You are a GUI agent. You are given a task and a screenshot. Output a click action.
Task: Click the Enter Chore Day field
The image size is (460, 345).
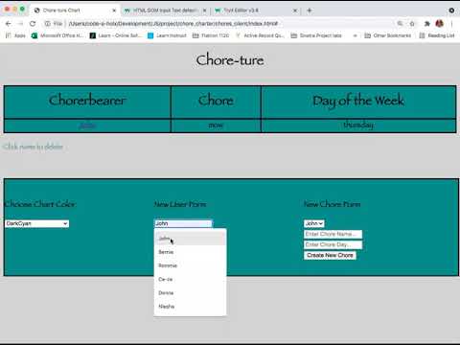coord(333,244)
